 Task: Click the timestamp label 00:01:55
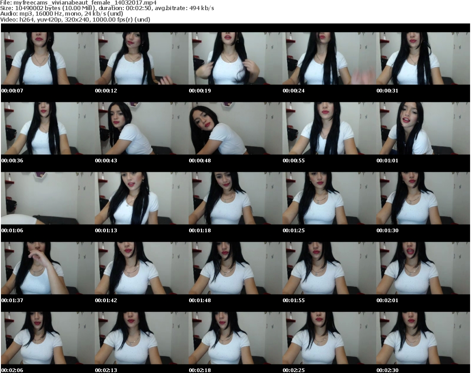click(x=294, y=300)
